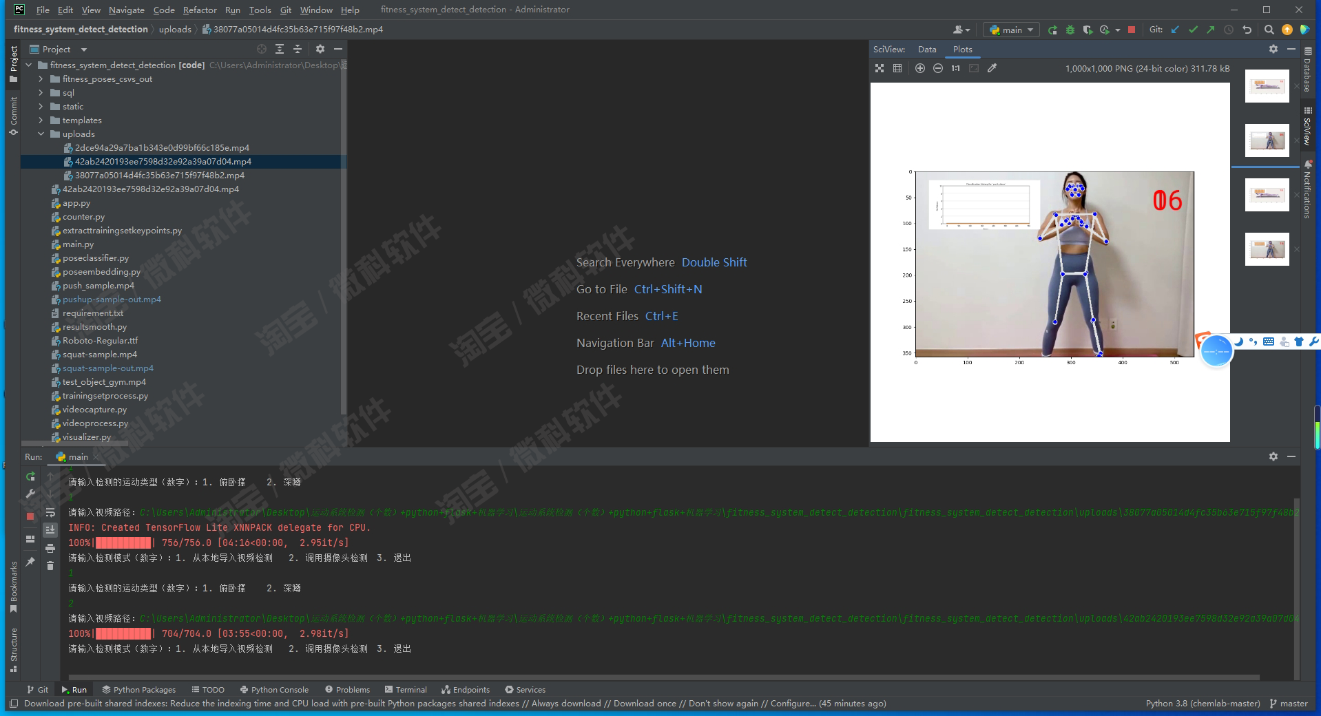
Task: Enable scroll-to-end in Run output
Action: (50, 529)
